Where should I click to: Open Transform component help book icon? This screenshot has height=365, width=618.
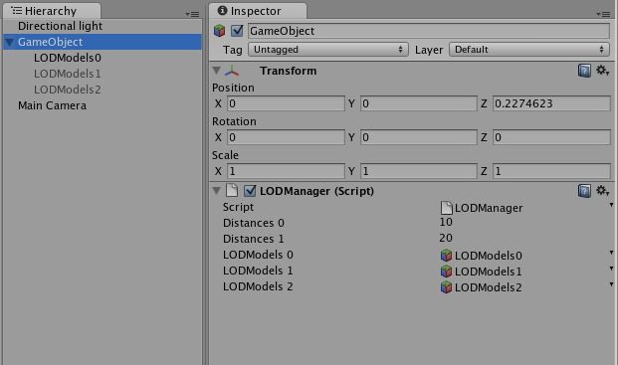(x=584, y=71)
